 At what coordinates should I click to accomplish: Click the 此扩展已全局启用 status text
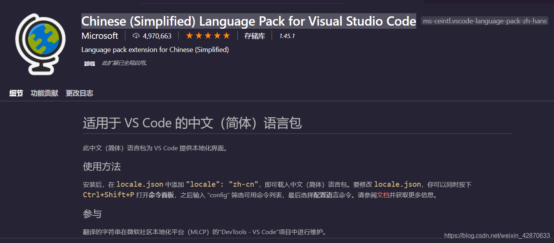(125, 63)
